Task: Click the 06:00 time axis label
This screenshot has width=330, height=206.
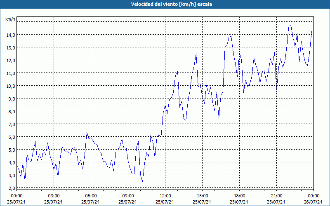Action: pos(91,196)
